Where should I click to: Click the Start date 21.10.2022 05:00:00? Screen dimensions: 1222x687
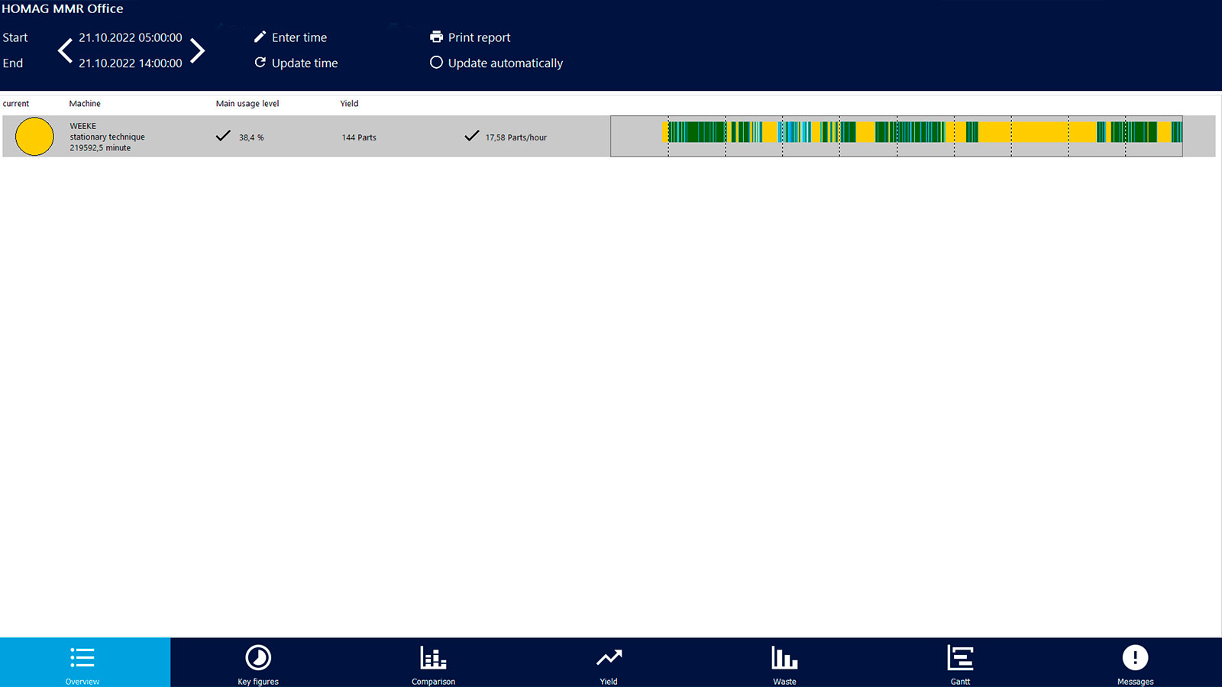click(131, 37)
